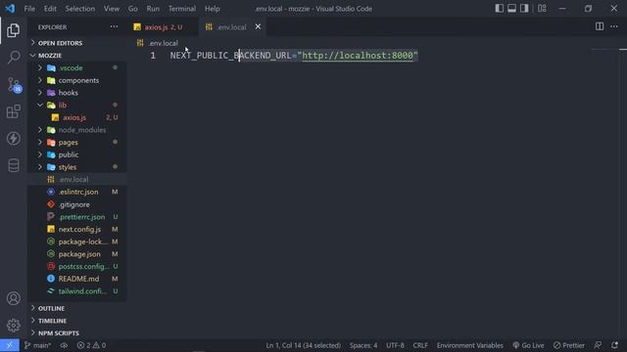627x352 pixels.
Task: Expand the styles folder
Action: pos(77,167)
